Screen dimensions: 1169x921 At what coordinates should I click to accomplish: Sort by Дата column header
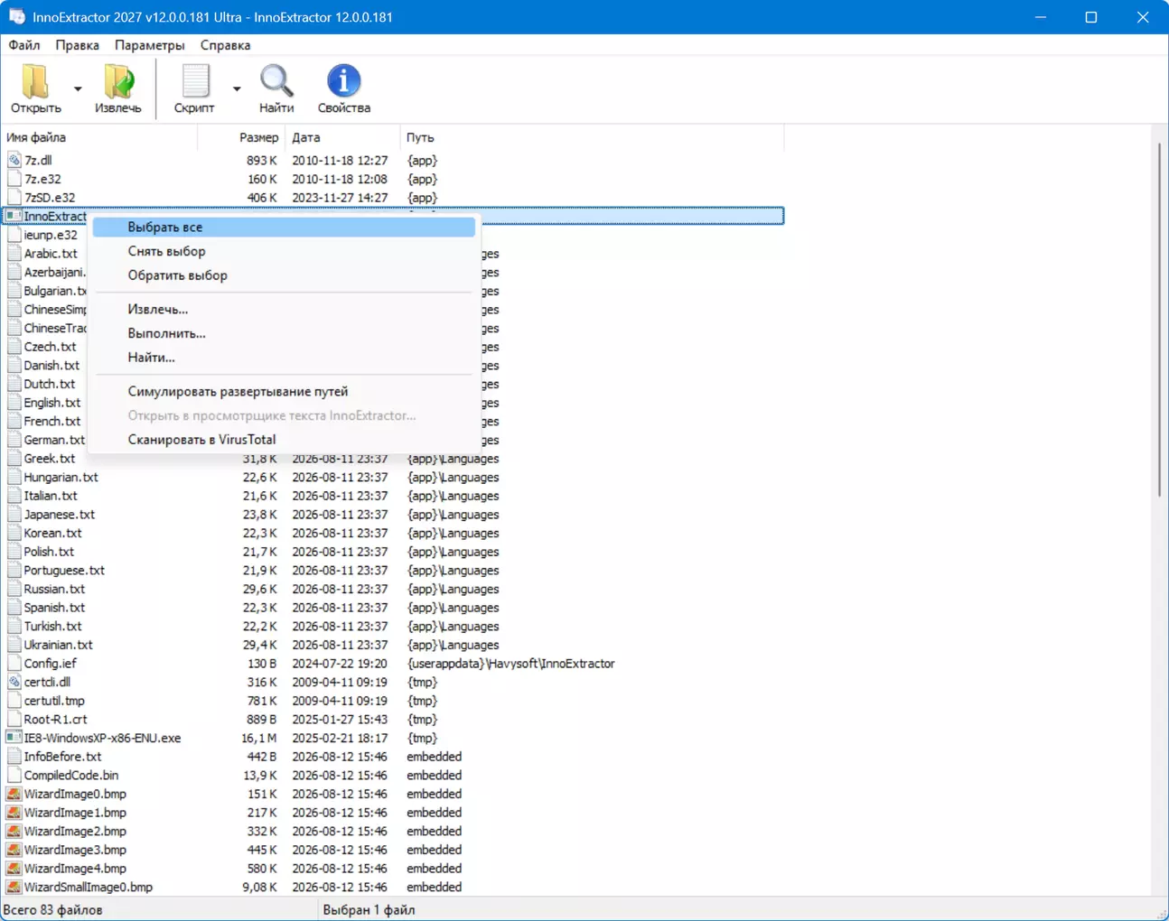click(x=342, y=137)
